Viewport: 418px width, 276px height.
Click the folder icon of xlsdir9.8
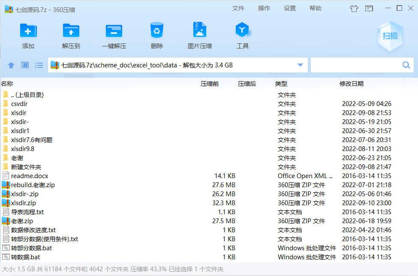[5, 149]
